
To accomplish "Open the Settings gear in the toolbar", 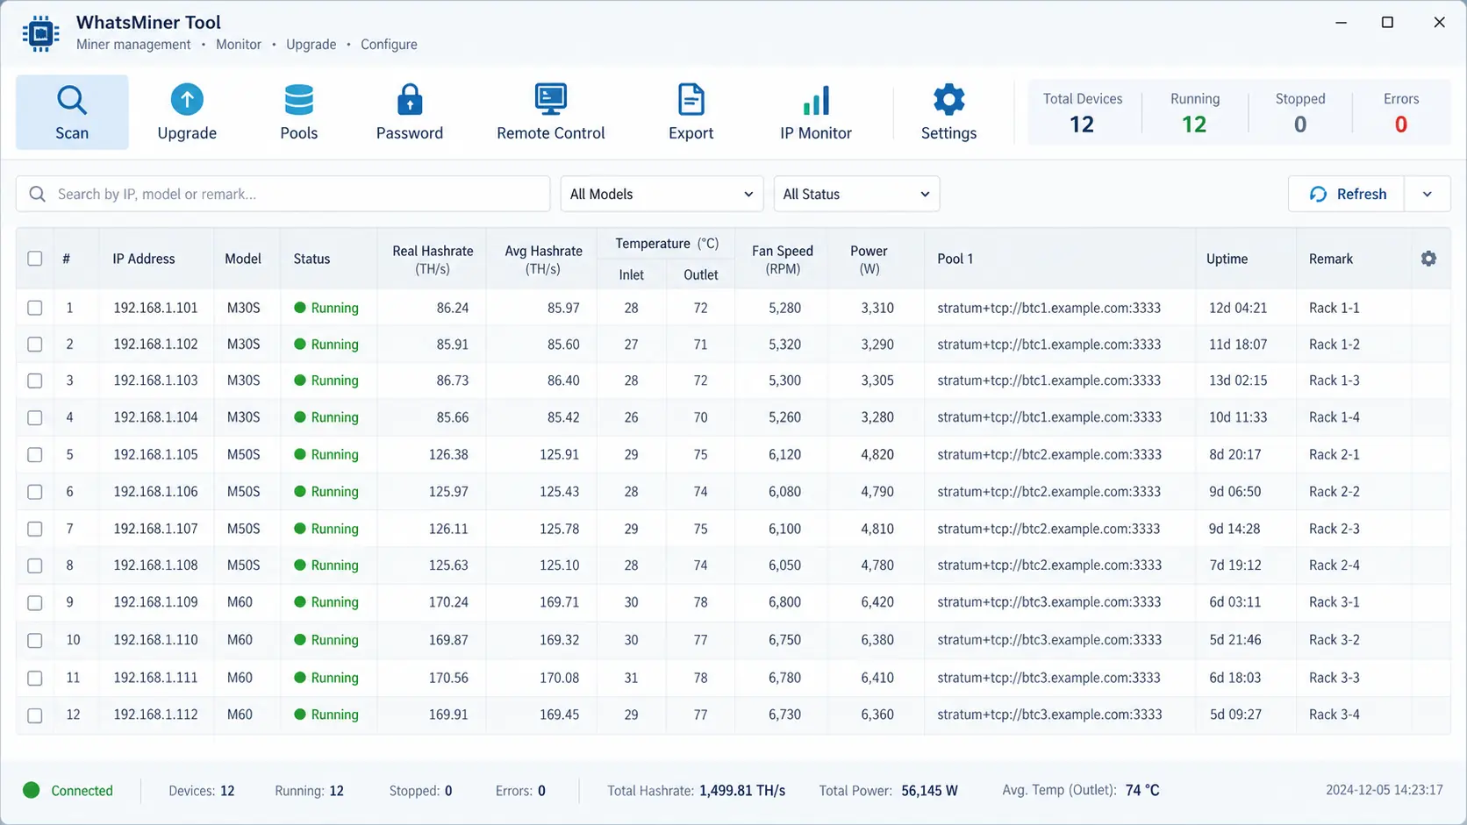I will pyautogui.click(x=948, y=100).
